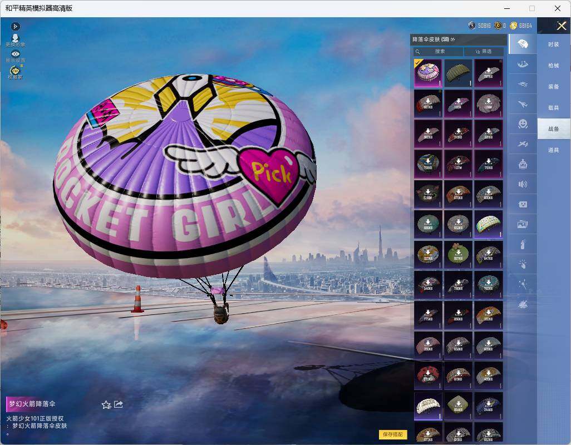This screenshot has width=571, height=445.
Task: Open 更换形象 change avatar icon
Action: pyautogui.click(x=15, y=40)
